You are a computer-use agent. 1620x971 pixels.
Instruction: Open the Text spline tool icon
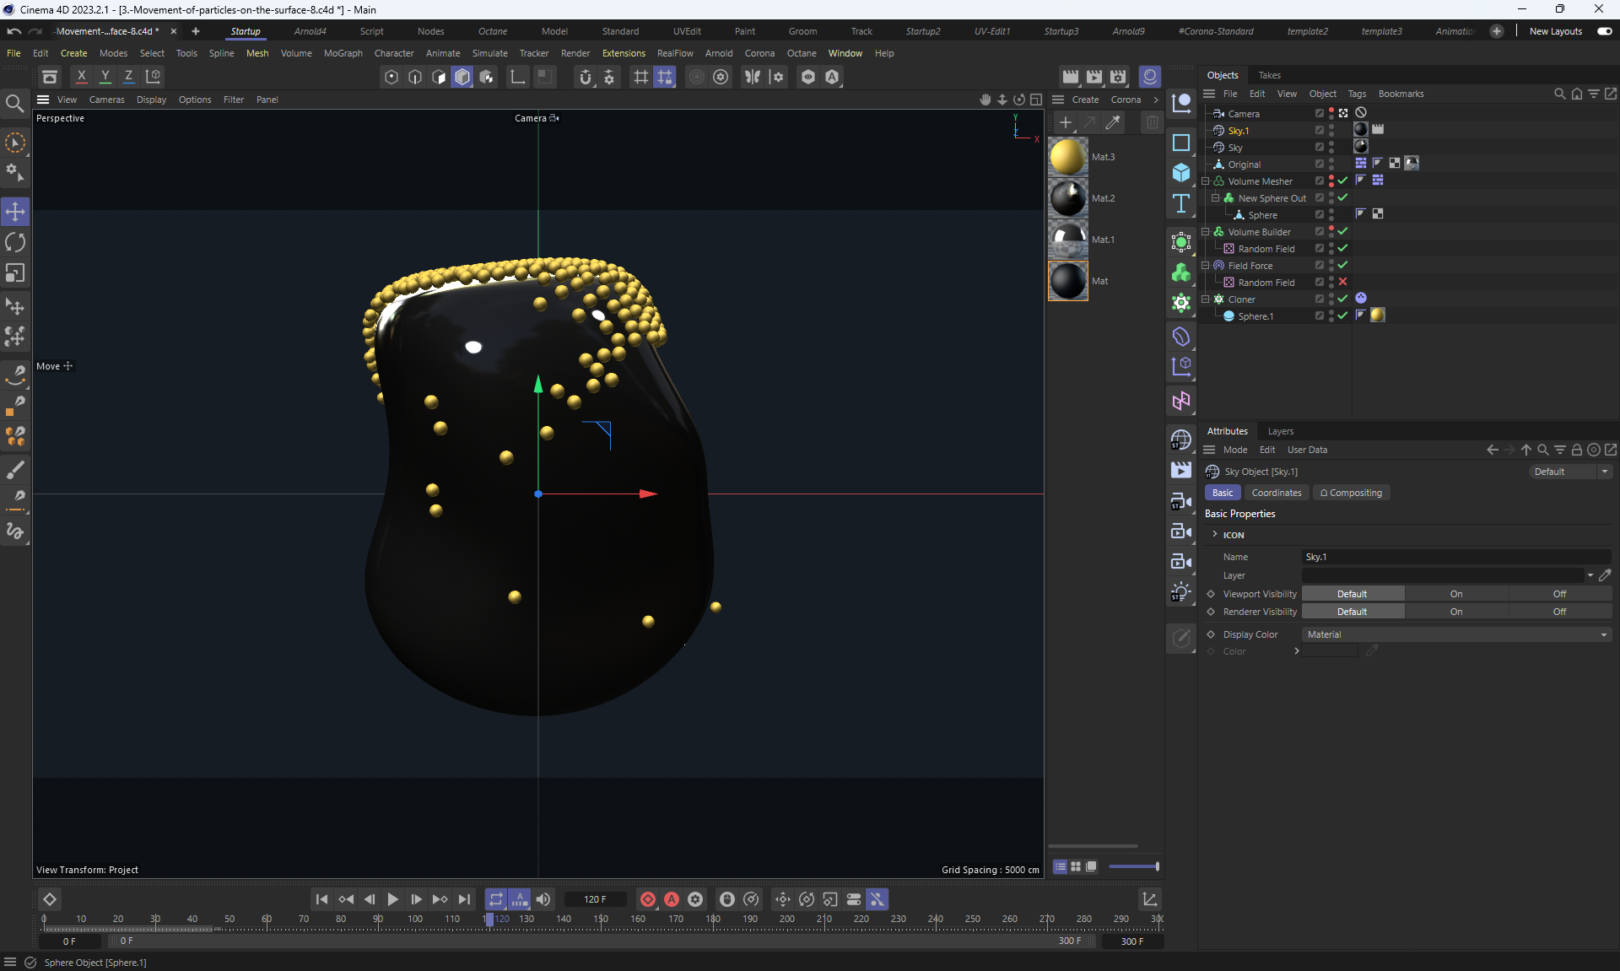(x=1181, y=203)
